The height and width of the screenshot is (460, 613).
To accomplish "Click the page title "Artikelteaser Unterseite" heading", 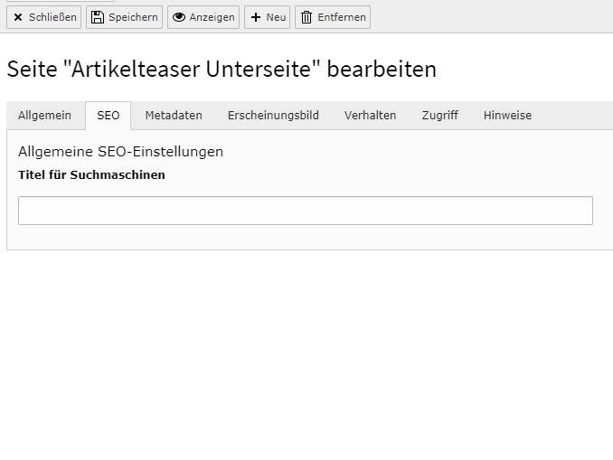I will point(222,70).
